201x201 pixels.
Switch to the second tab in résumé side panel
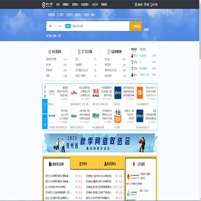point(143,49)
